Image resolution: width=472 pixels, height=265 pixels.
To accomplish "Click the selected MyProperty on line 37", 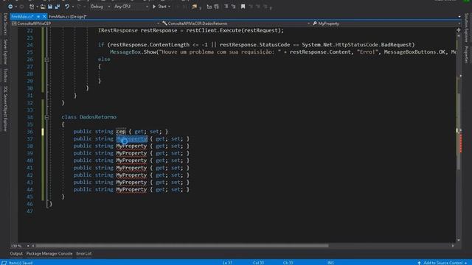I will pos(131,139).
